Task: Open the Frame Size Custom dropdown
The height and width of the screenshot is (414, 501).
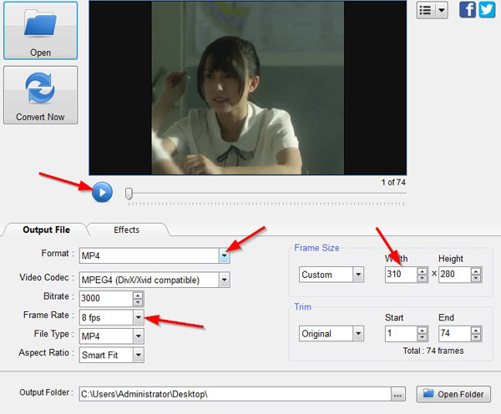Action: pos(358,275)
